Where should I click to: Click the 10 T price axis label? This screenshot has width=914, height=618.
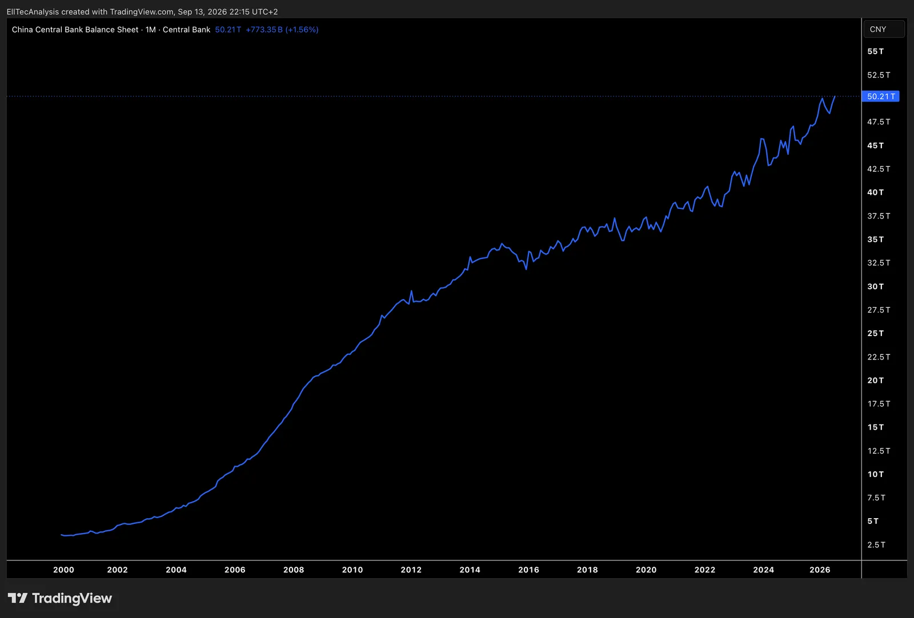pyautogui.click(x=875, y=474)
